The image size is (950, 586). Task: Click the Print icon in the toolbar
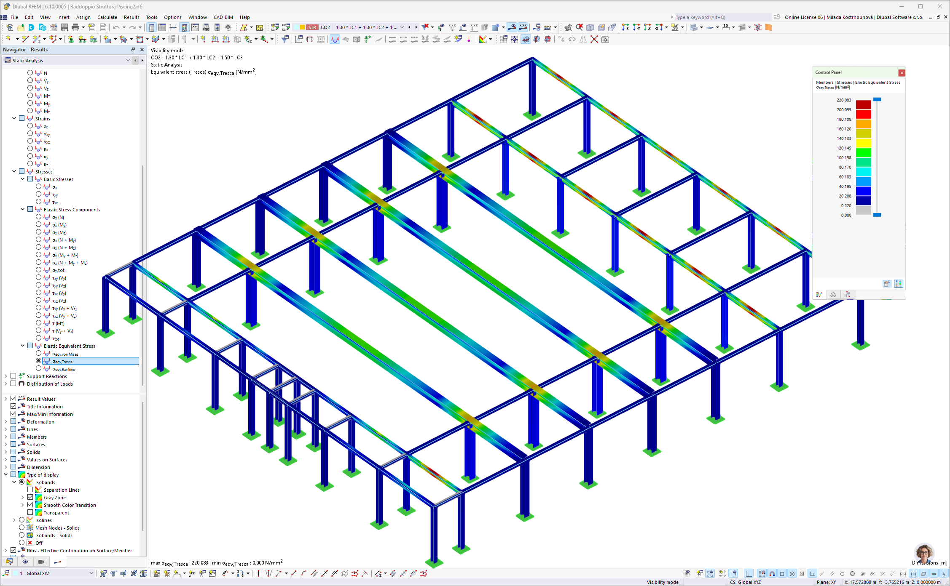tap(75, 27)
